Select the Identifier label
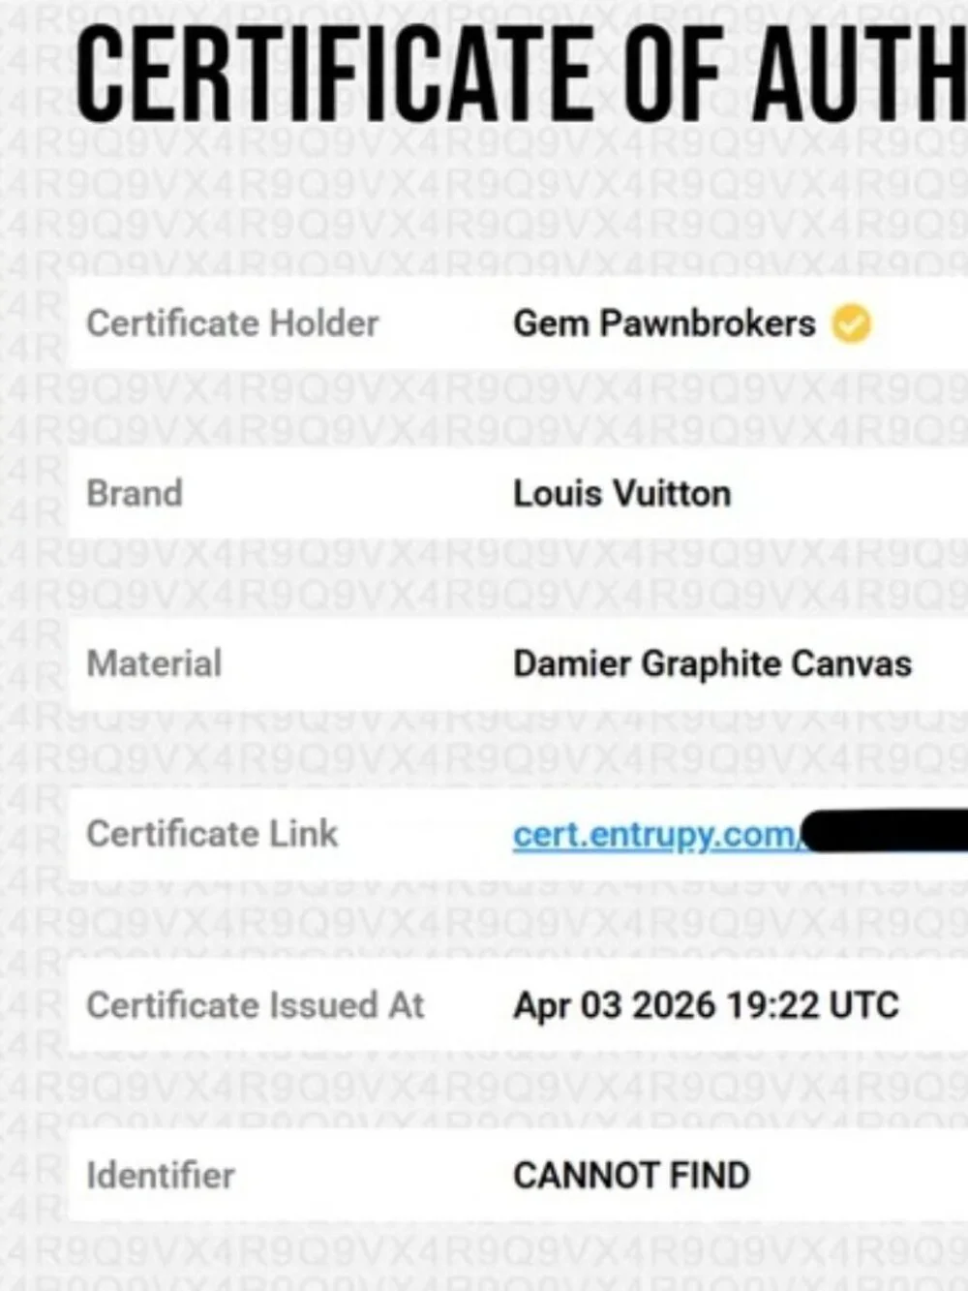The image size is (968, 1291). click(x=161, y=1176)
